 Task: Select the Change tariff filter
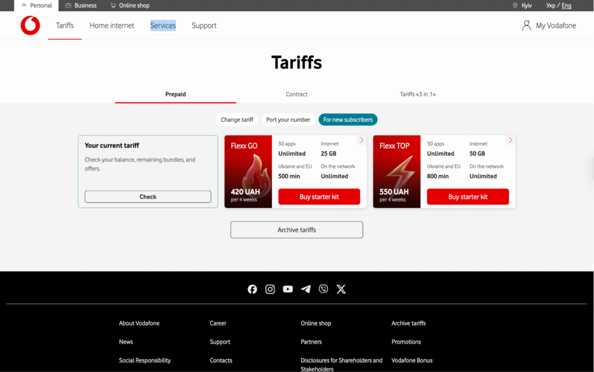tap(237, 120)
